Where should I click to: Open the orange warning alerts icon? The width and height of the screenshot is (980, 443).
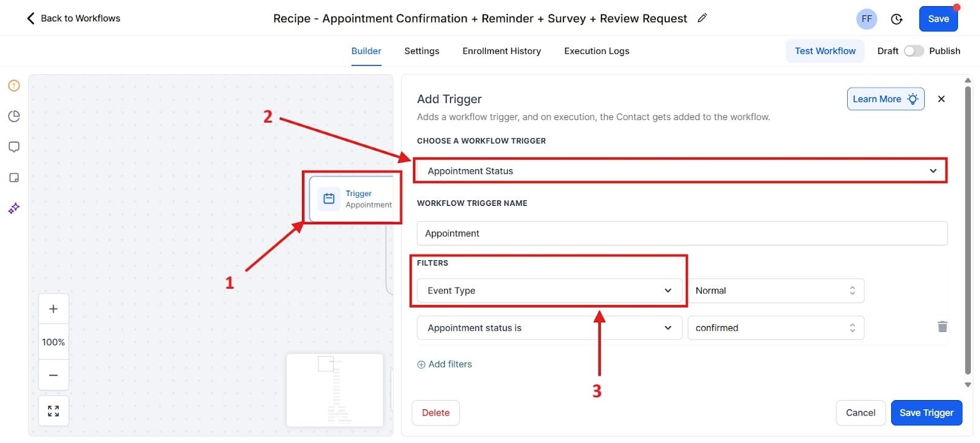14,86
